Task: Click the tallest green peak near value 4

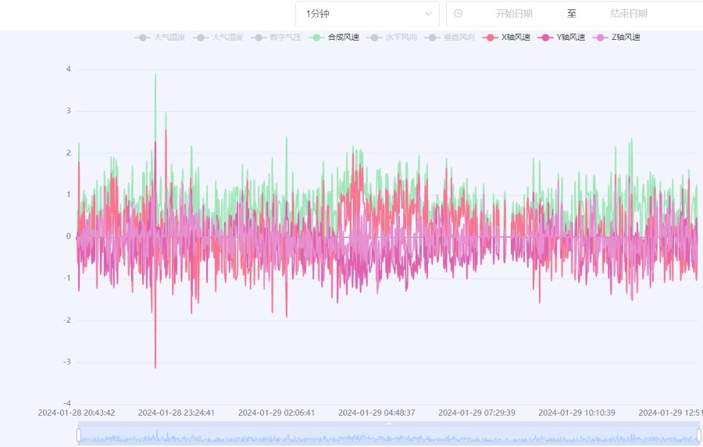Action: (x=155, y=75)
